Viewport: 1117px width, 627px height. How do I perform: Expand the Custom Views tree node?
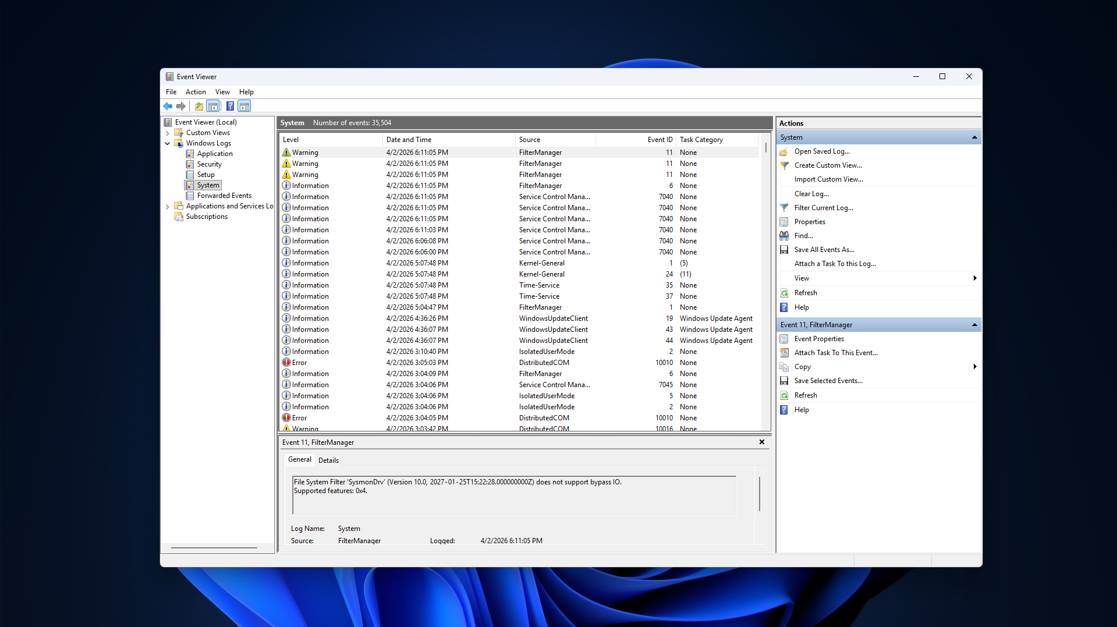pyautogui.click(x=168, y=133)
